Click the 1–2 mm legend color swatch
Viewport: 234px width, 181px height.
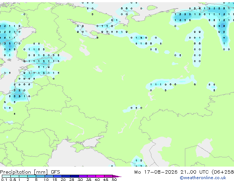coord(23,176)
